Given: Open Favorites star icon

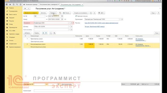Looking at the screenshot, I should 10,4.
